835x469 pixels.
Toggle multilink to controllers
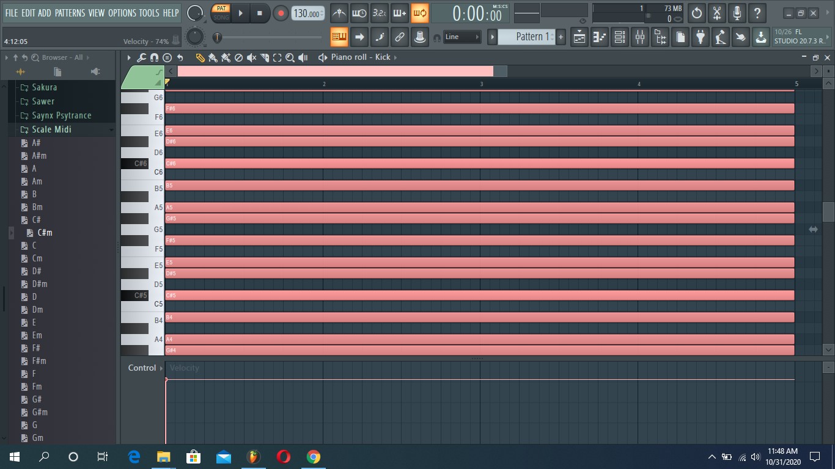click(x=420, y=37)
